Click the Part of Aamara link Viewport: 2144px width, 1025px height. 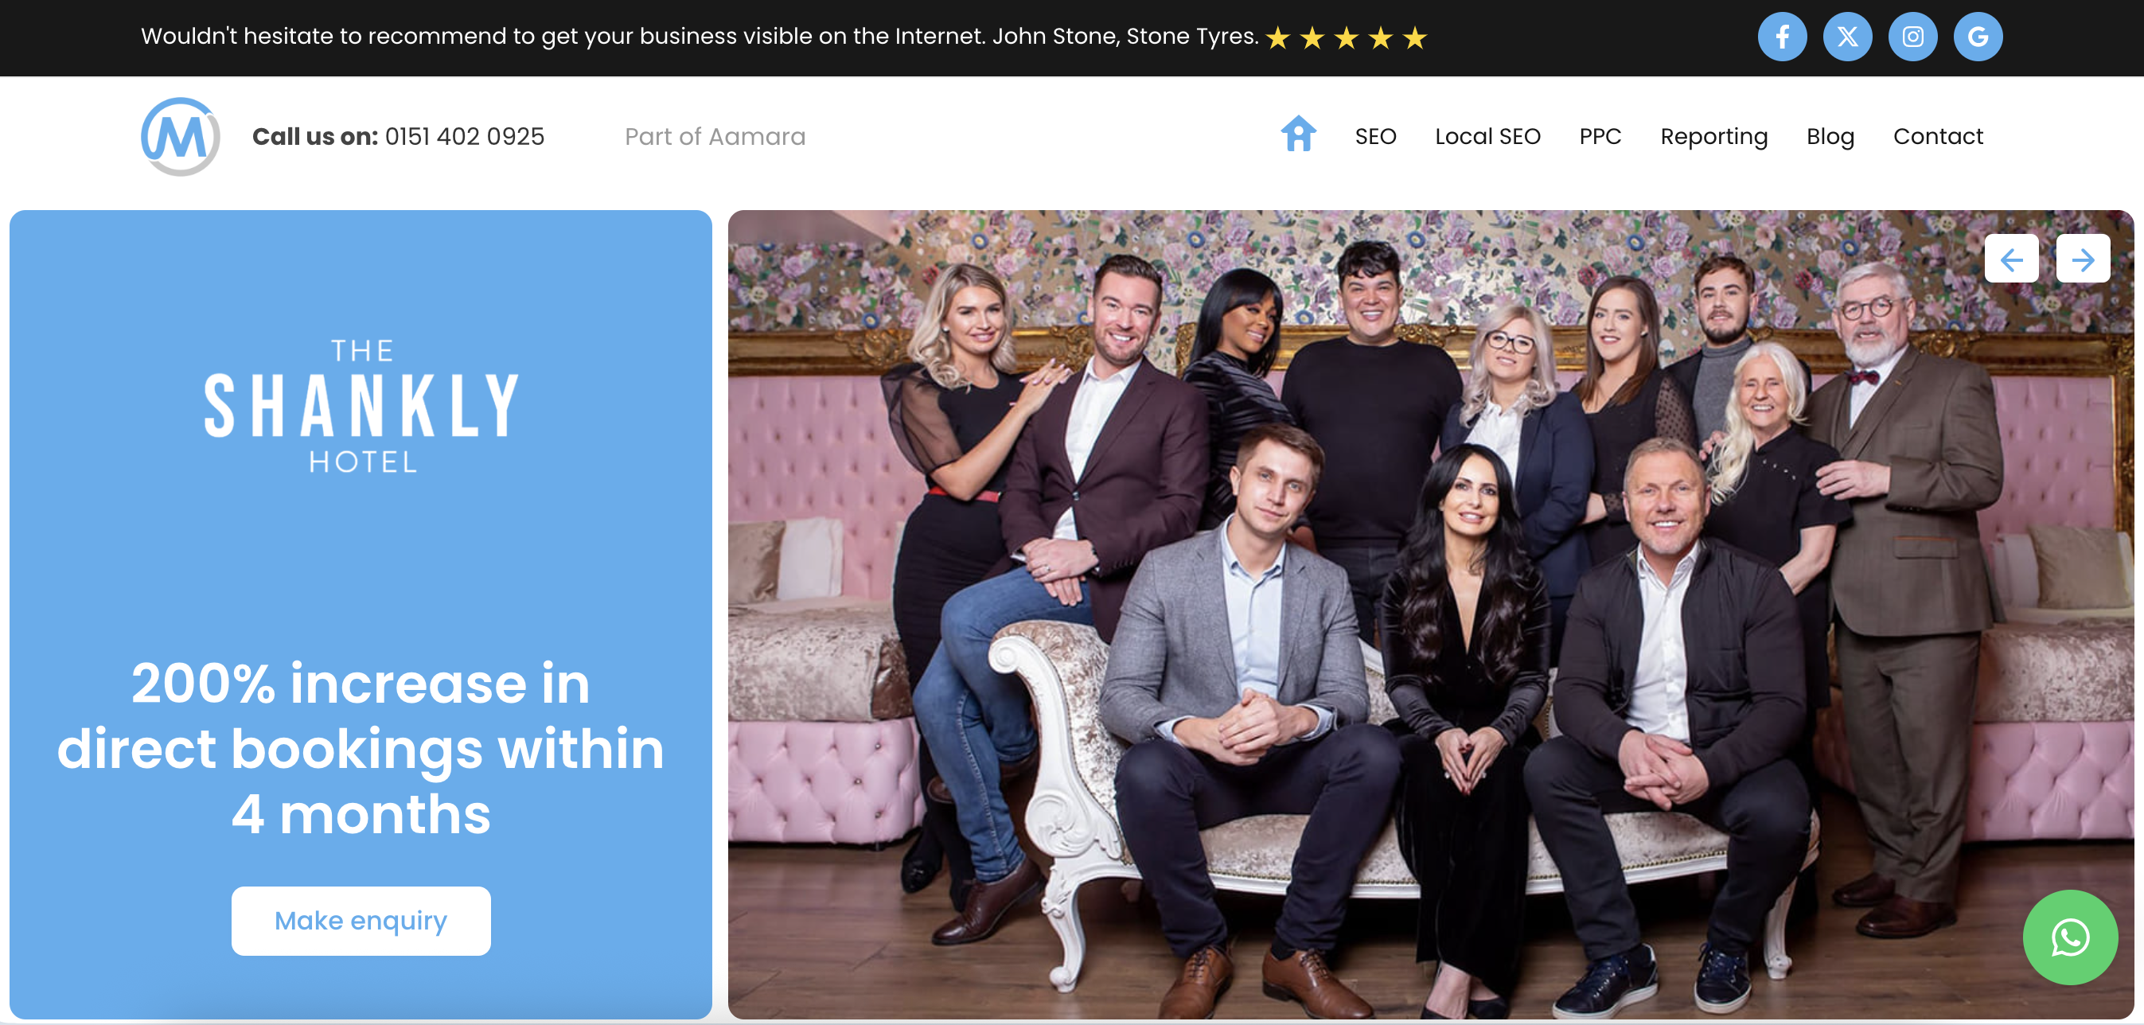click(x=715, y=136)
